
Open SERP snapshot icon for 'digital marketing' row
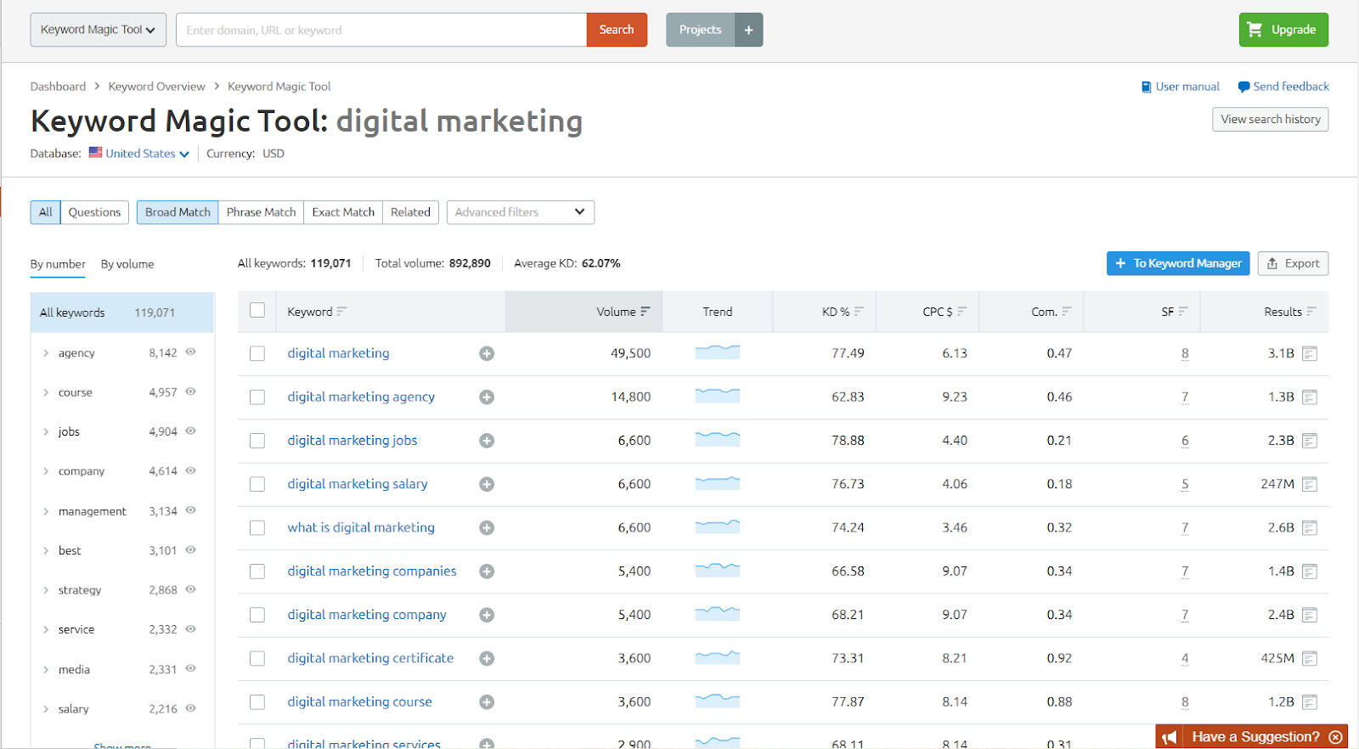[1310, 353]
